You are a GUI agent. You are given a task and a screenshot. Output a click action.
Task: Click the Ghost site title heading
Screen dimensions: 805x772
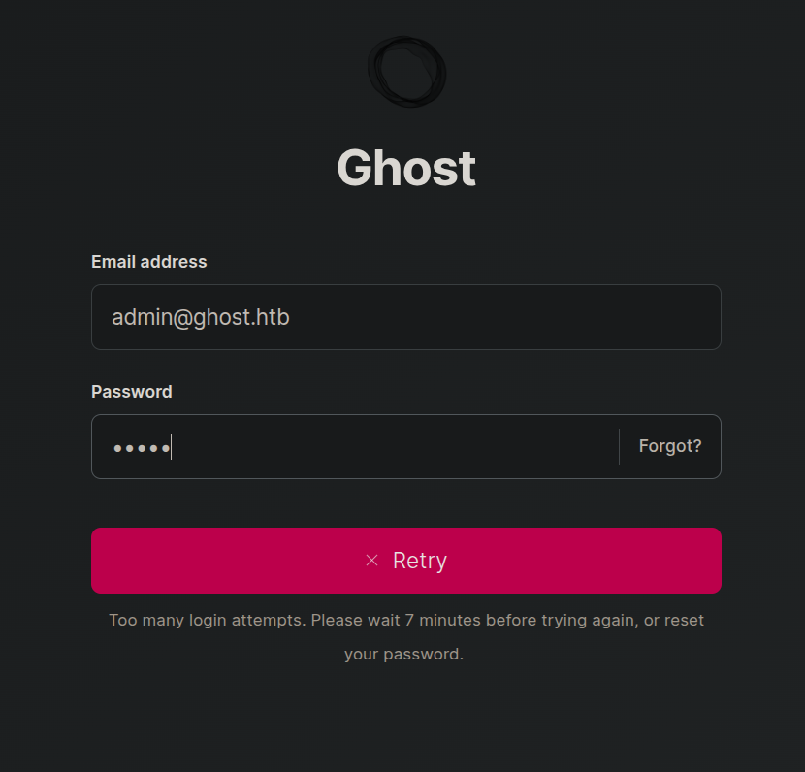pos(406,168)
